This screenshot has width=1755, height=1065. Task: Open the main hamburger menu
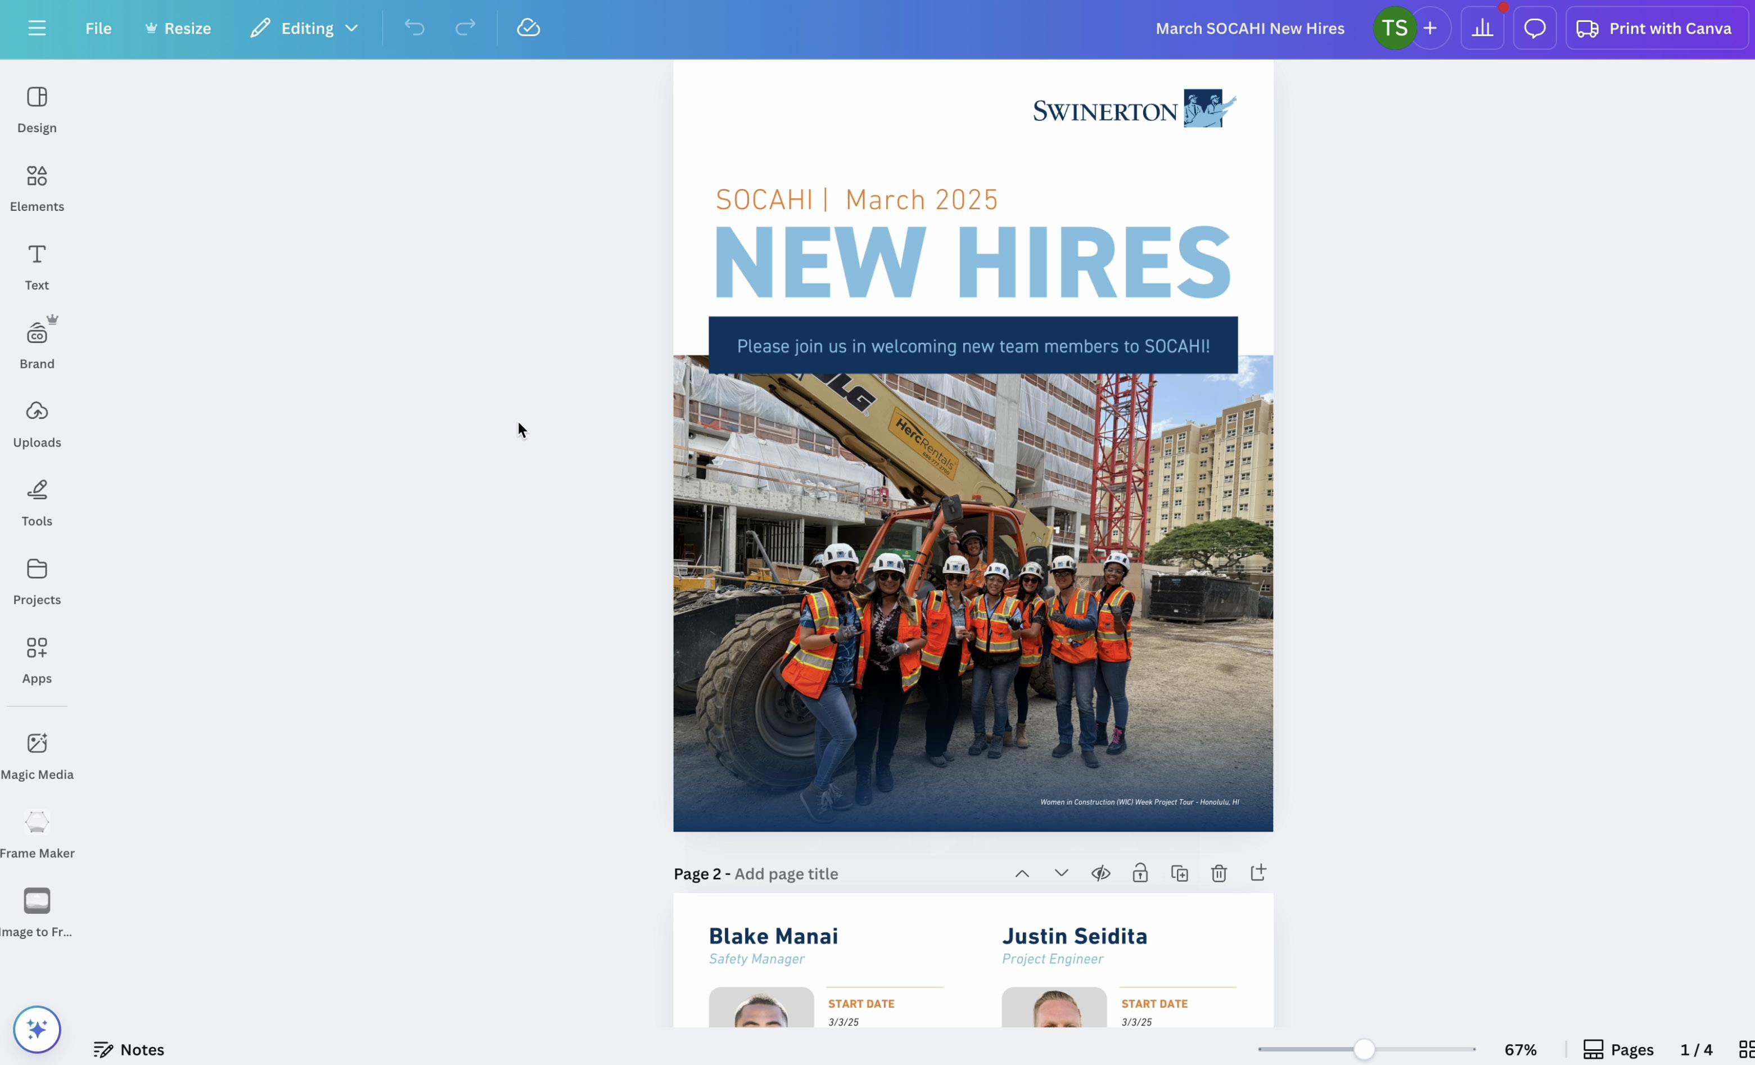click(37, 29)
